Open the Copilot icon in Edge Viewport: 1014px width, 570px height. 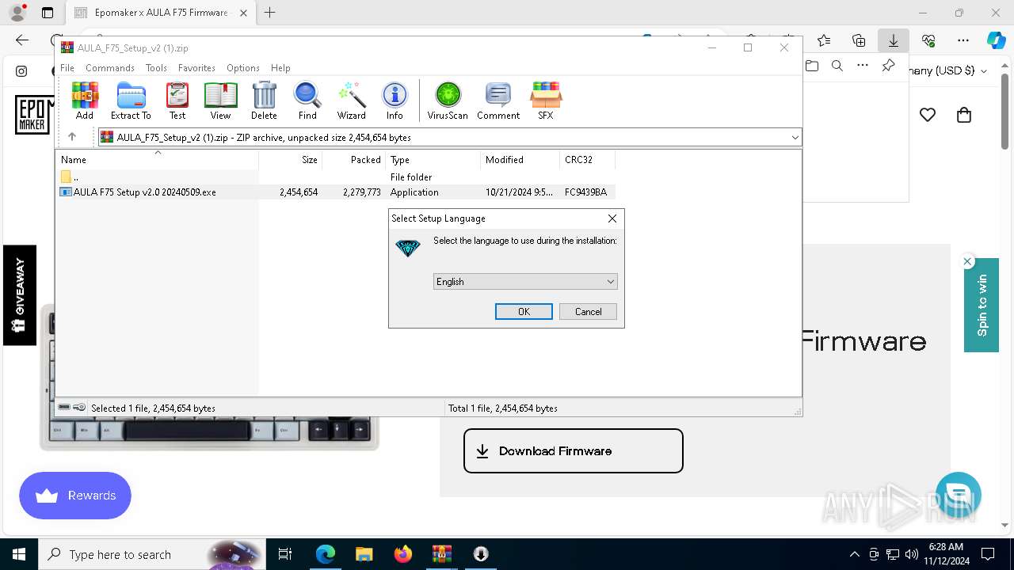(x=996, y=40)
